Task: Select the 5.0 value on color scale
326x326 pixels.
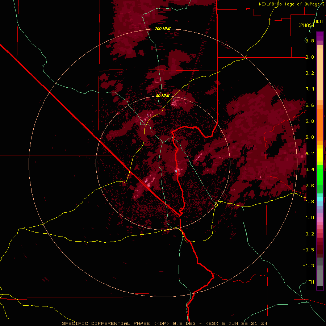Action: point(310,137)
